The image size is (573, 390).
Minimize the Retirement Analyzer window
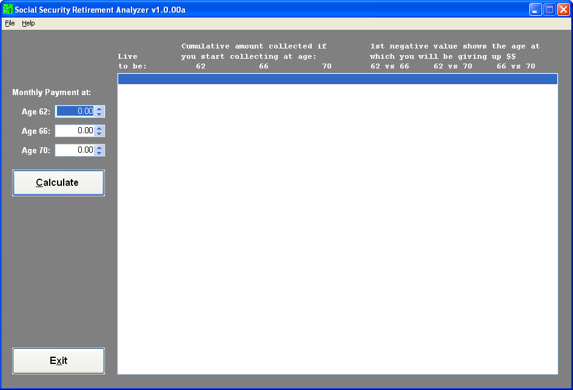535,10
